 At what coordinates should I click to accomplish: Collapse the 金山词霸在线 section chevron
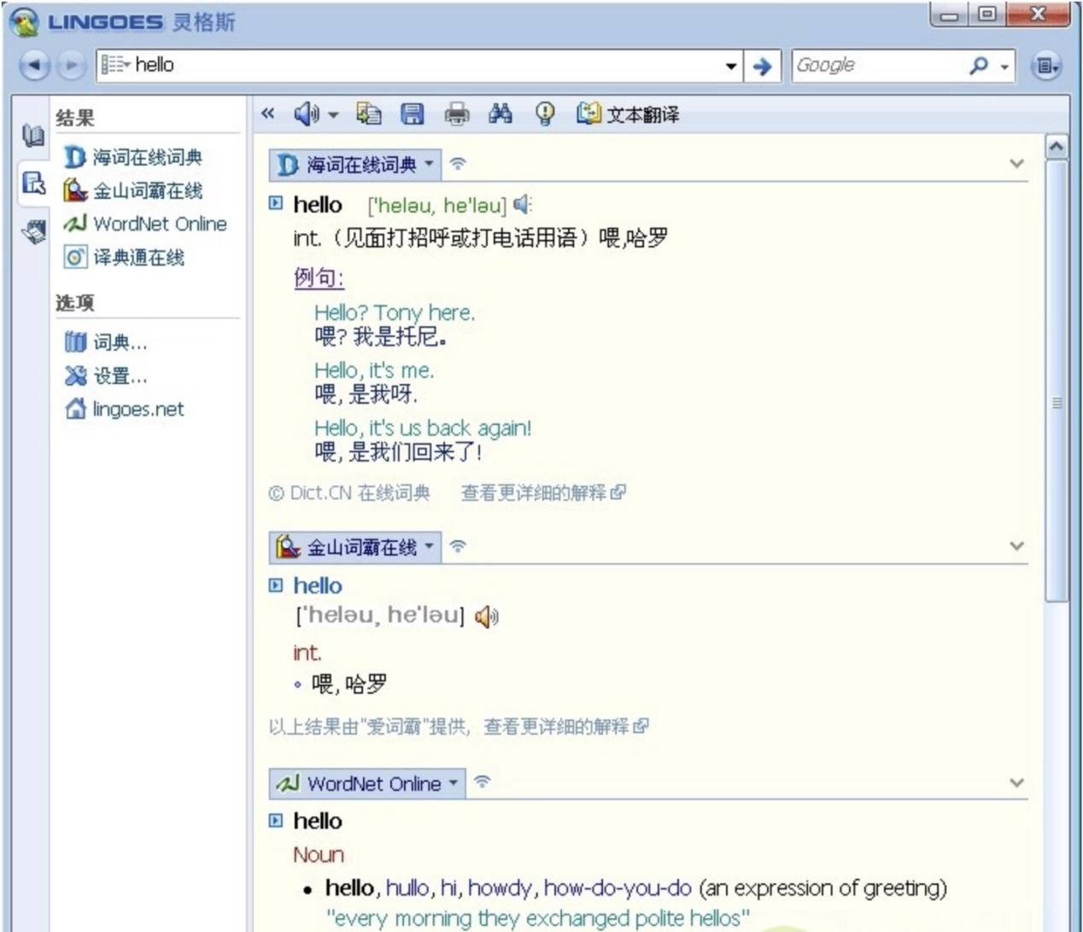(1016, 545)
